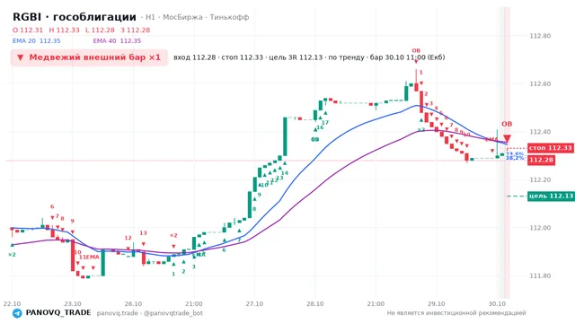The width and height of the screenshot is (575, 323).
Task: Click the 30.10 date axis label
Action: [x=497, y=304]
